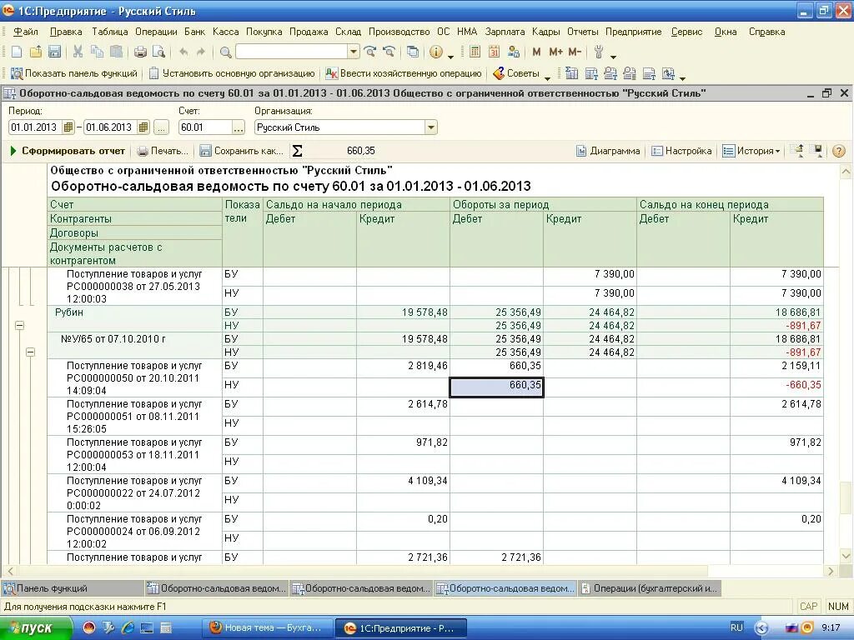Screen dimensions: 854x640
Task: Click the M- memory subtract icon
Action: 575,52
